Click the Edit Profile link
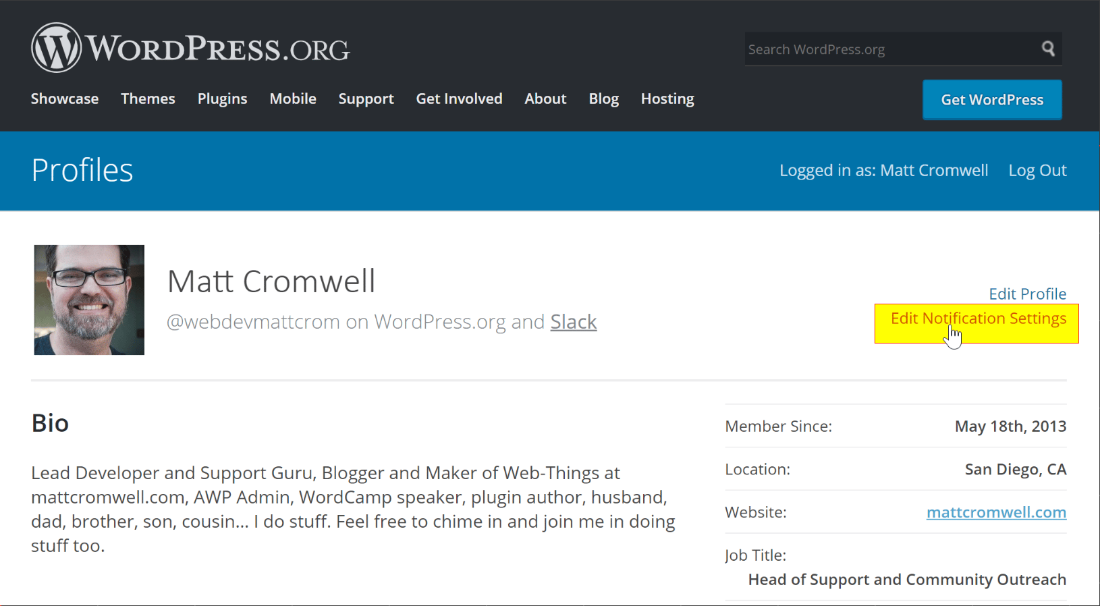Screen dimensions: 1100x606 click(x=1027, y=294)
